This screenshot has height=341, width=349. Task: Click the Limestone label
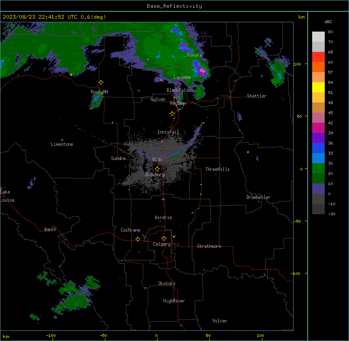click(62, 144)
